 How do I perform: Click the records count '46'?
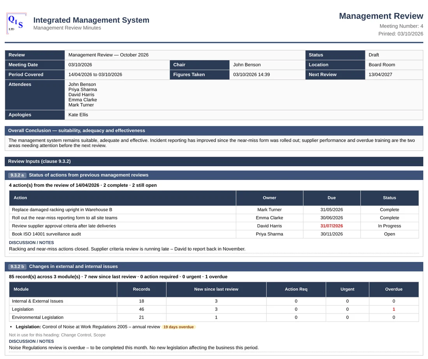[x=141, y=309]
